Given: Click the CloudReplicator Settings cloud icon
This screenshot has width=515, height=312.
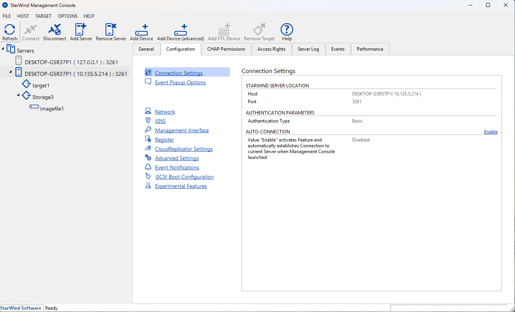Looking at the screenshot, I should [x=148, y=148].
